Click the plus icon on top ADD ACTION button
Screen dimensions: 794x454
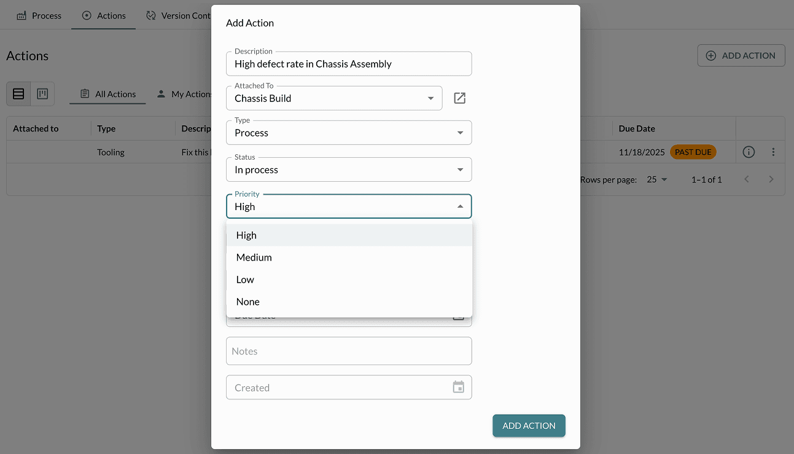tap(710, 55)
